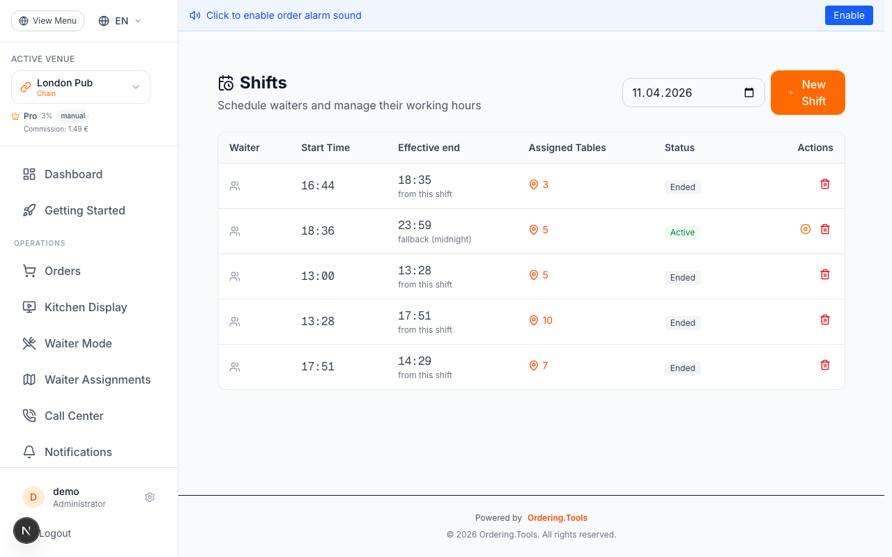Click the date input showing 11.04.2026
This screenshot has height=557, width=892.
[683, 93]
